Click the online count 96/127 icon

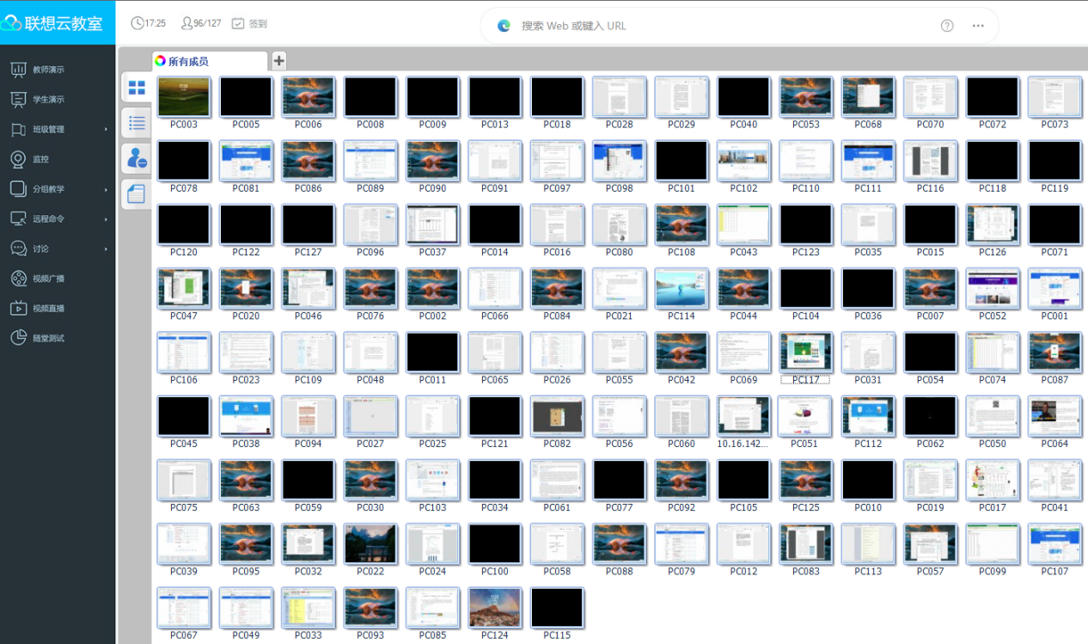tap(186, 23)
